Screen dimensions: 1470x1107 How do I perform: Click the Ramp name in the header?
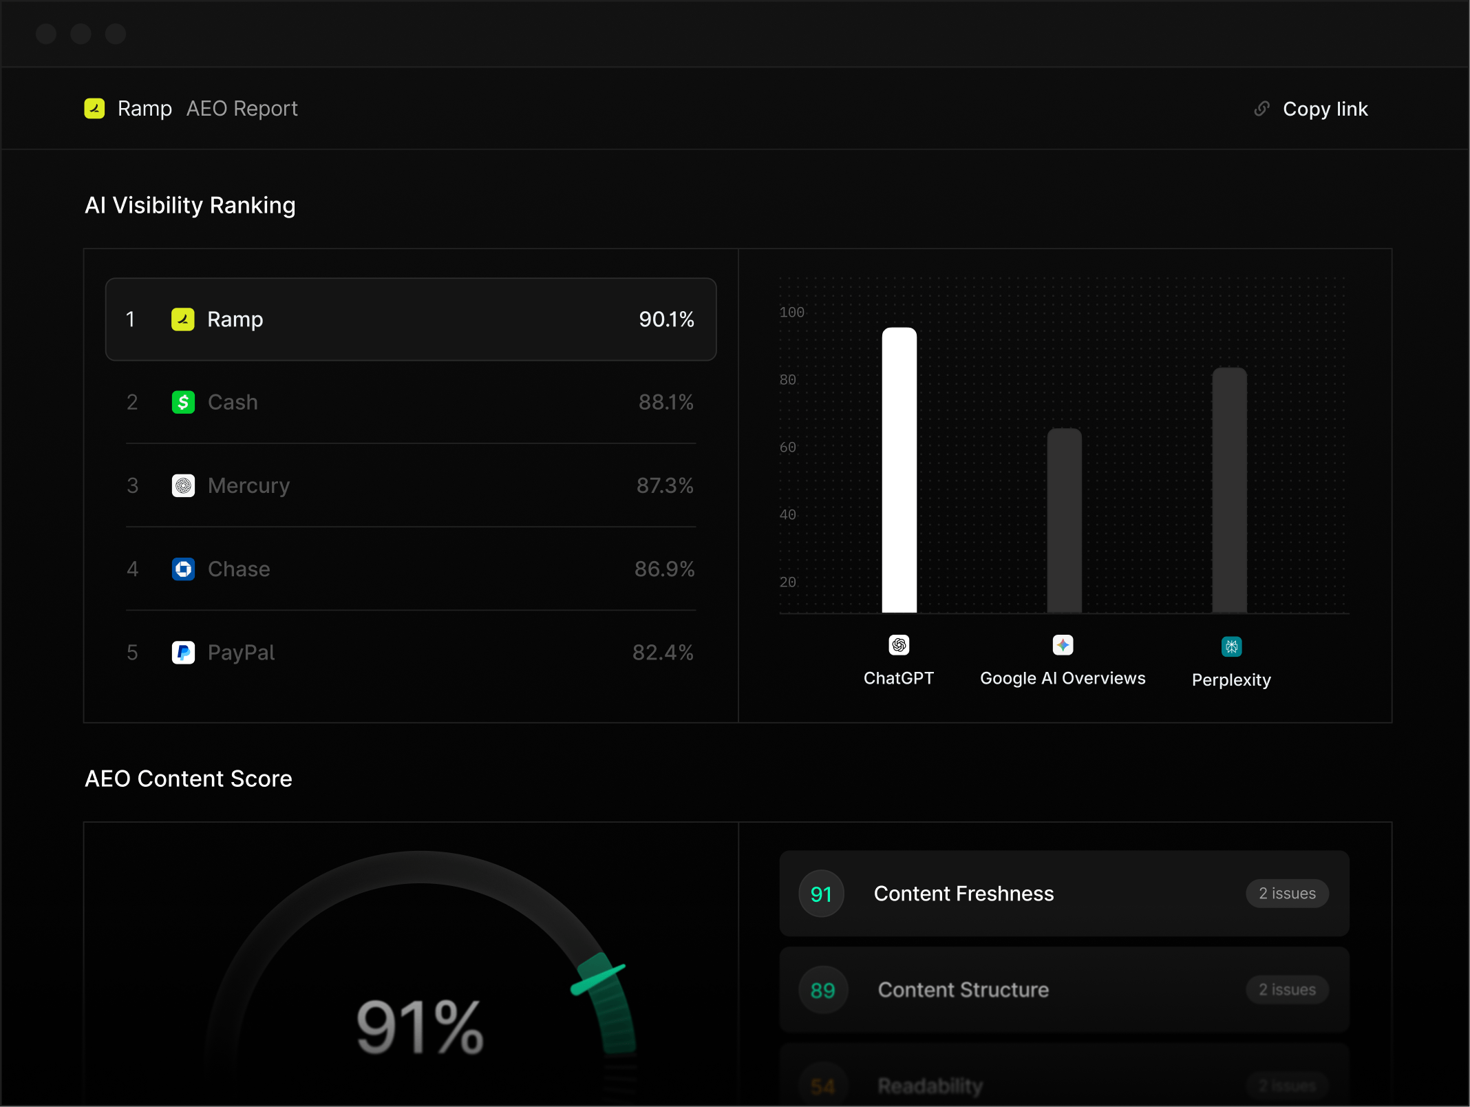tap(145, 108)
